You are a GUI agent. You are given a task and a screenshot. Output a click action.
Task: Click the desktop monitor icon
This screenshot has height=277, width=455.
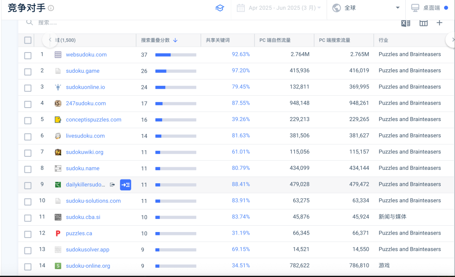click(415, 8)
